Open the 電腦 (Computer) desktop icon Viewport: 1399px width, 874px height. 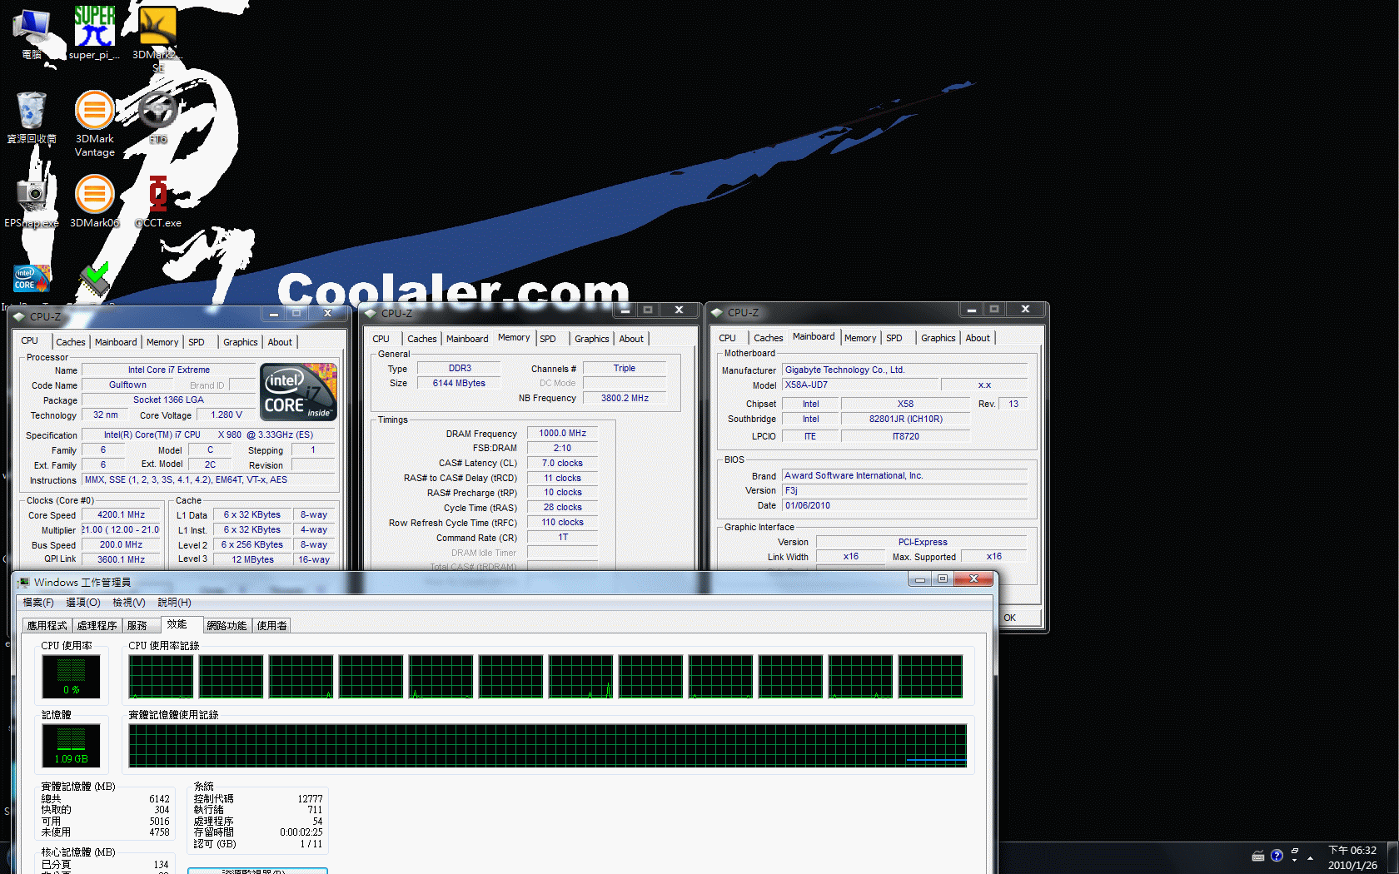click(32, 33)
